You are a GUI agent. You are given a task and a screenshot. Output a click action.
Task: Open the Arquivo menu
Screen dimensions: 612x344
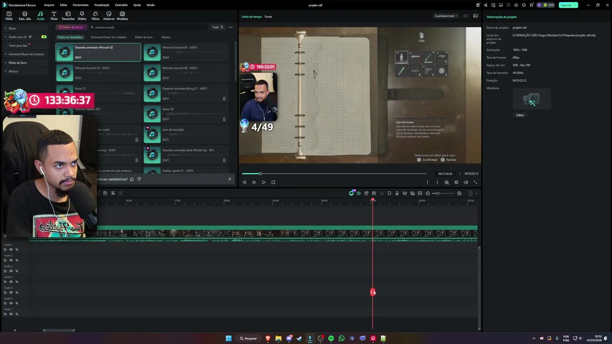[x=49, y=5]
